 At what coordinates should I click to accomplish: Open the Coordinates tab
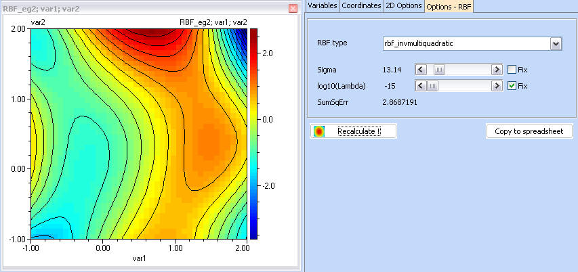360,5
